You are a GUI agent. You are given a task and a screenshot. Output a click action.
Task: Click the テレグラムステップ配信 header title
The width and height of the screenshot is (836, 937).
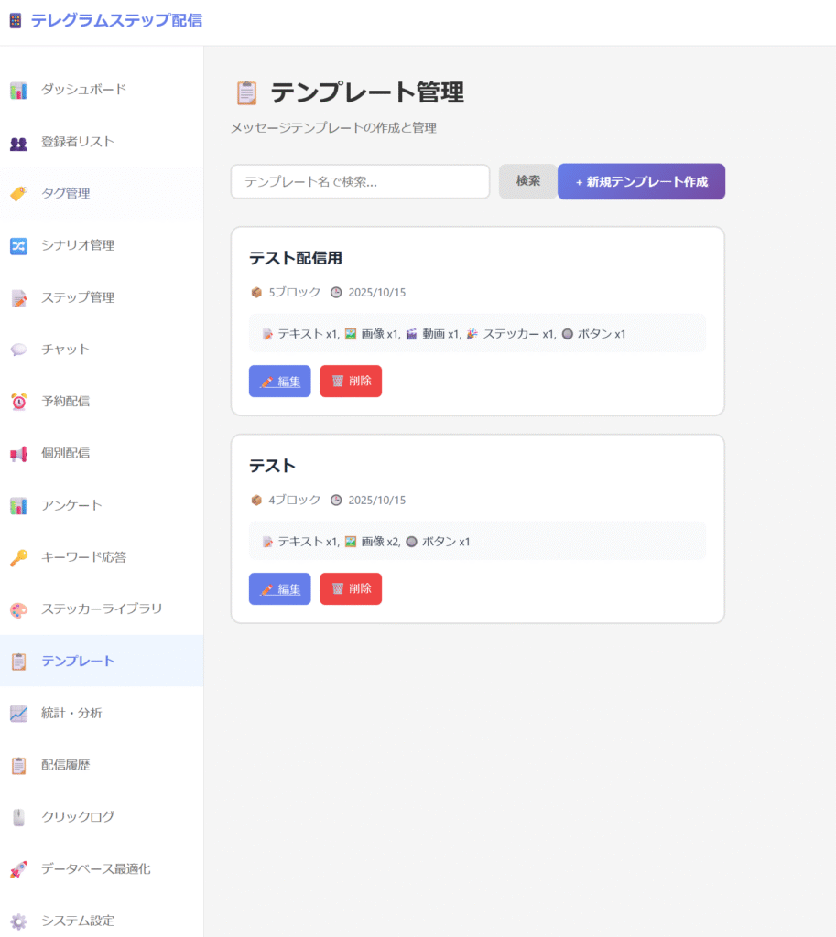116,20
